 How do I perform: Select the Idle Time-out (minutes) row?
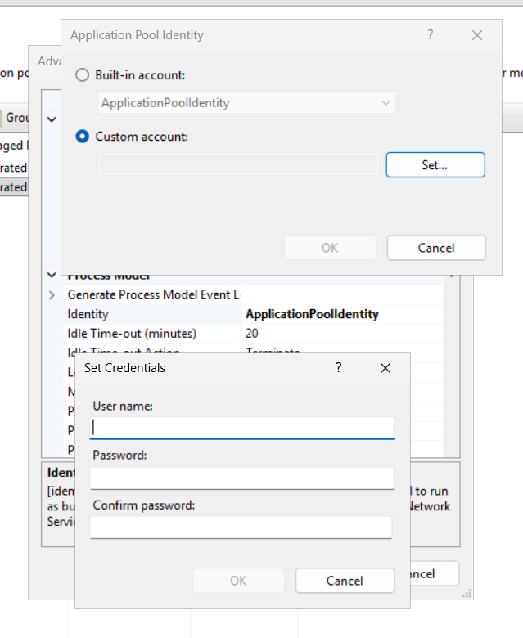[156, 334]
